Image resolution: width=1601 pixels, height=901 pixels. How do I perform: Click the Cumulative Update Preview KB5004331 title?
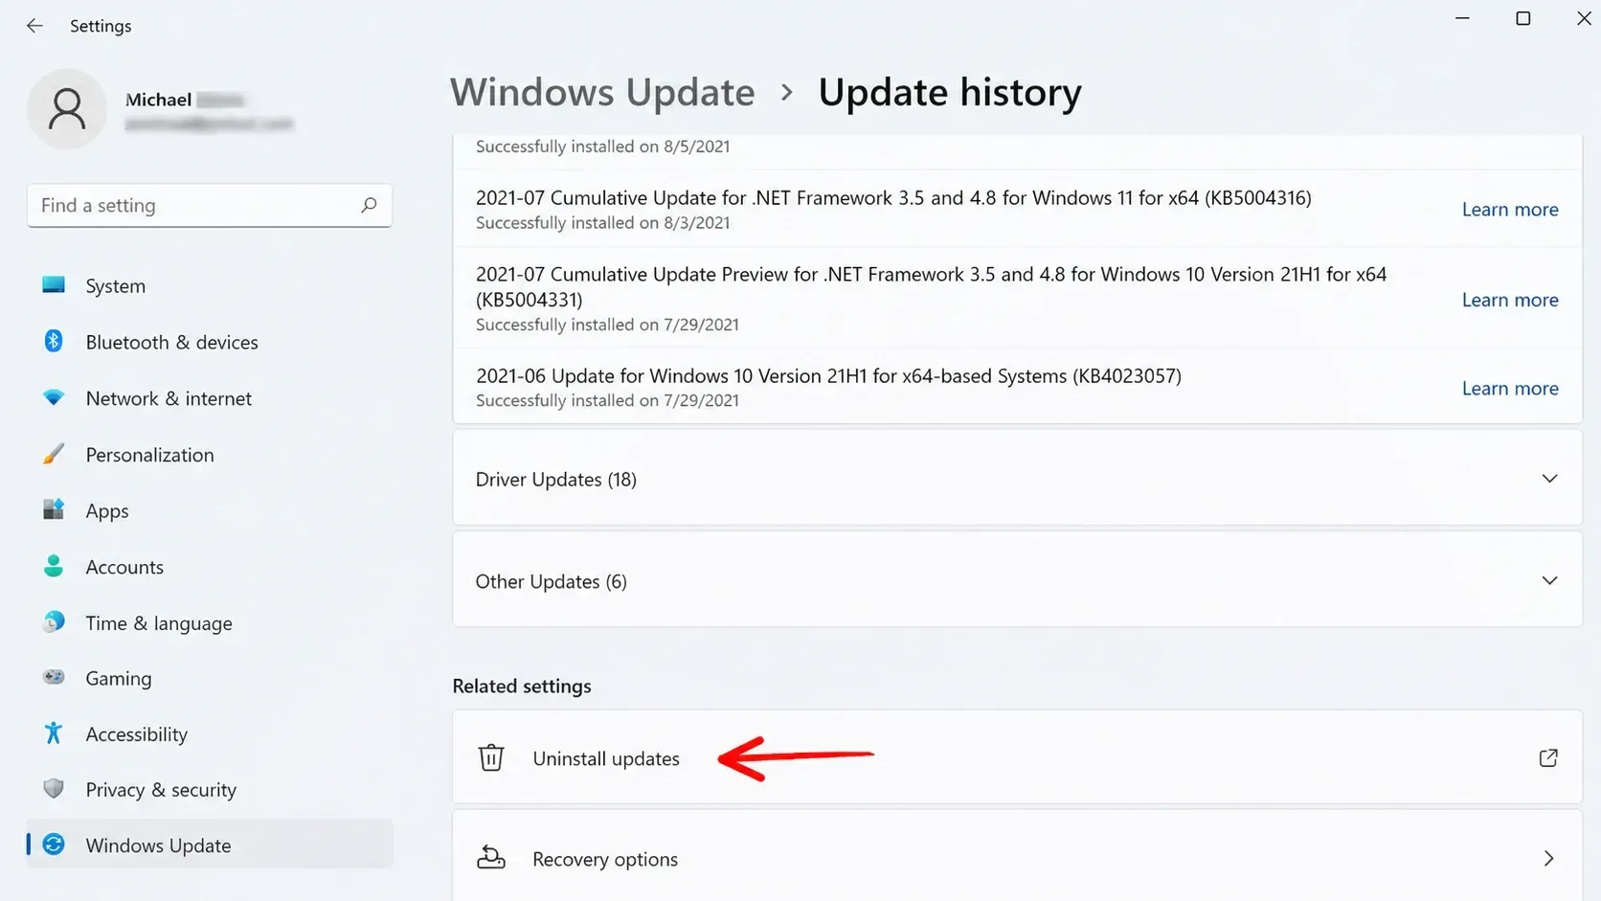[931, 286]
